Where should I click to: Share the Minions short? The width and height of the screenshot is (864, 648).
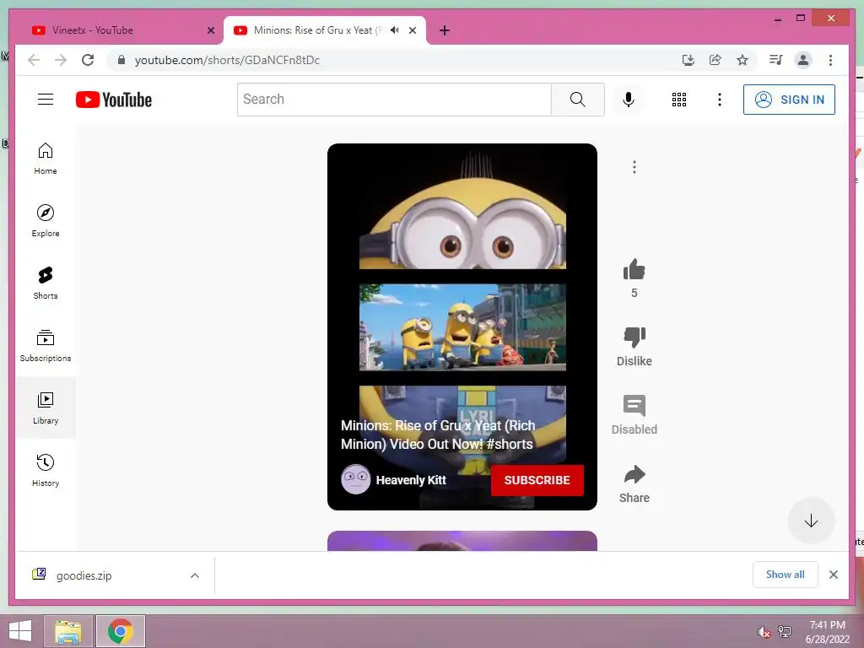tap(634, 474)
